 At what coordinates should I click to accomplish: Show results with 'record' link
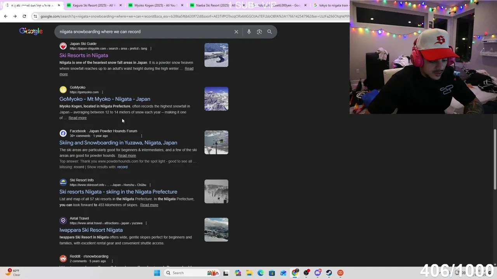coord(122,167)
